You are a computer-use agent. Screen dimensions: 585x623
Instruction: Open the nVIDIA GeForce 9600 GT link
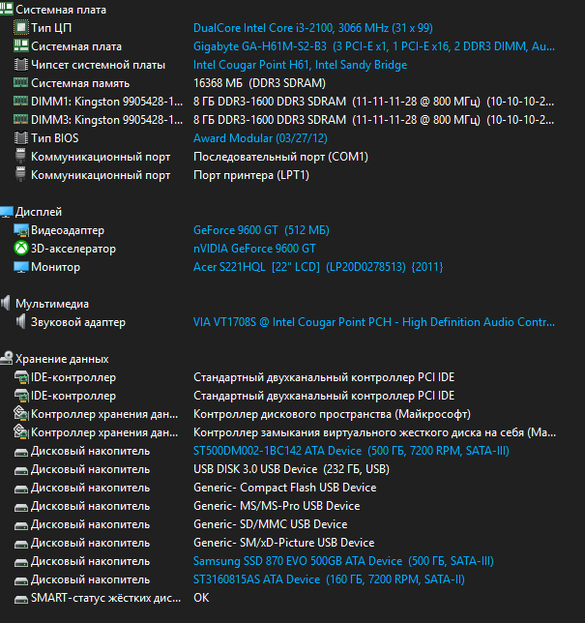click(x=254, y=249)
